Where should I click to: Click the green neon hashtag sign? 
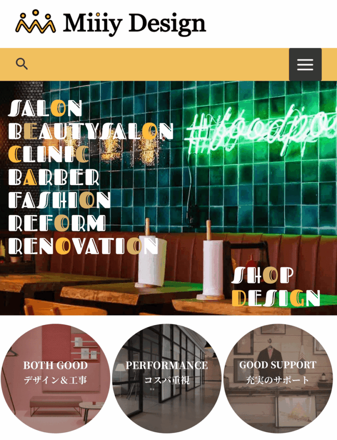(261, 131)
